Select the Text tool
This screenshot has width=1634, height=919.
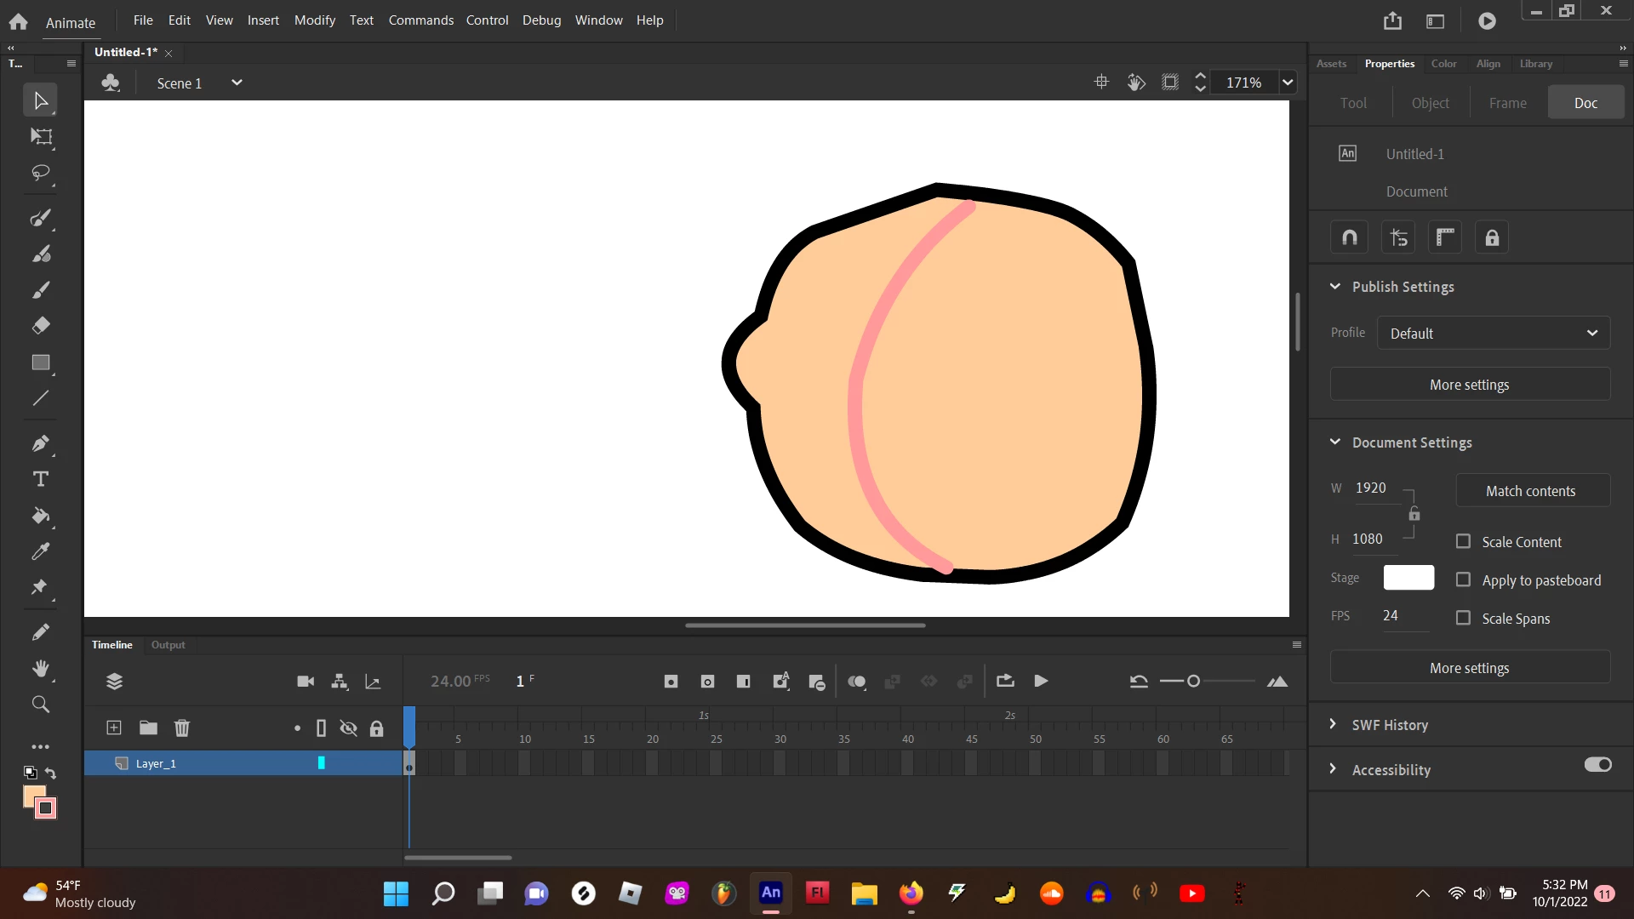tap(41, 479)
